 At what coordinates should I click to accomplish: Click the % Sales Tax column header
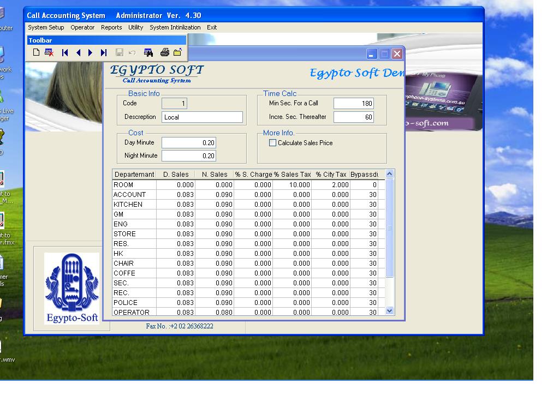point(292,174)
